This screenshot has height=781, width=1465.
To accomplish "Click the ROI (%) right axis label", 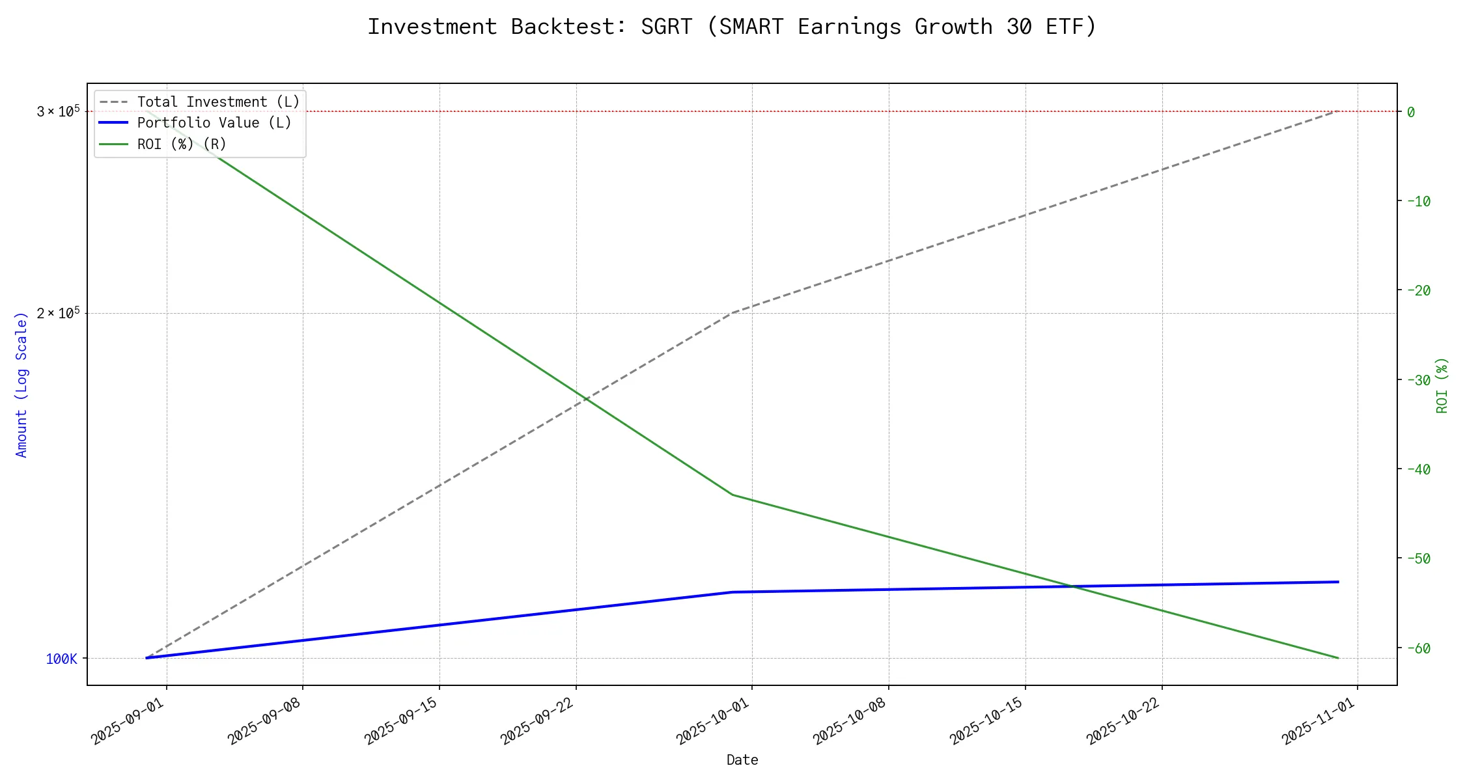I will (x=1442, y=385).
